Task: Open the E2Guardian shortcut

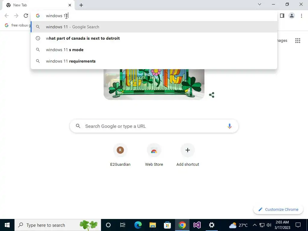Action: point(120,155)
